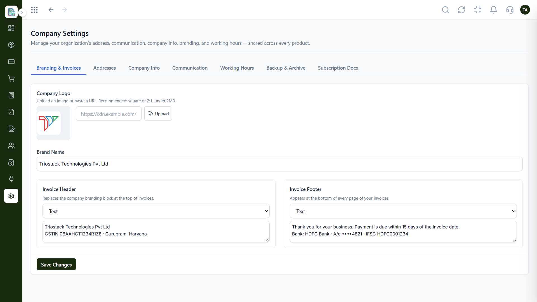This screenshot has height=302, width=537.
Task: Open the products box icon in sidebar
Action: coord(11,45)
